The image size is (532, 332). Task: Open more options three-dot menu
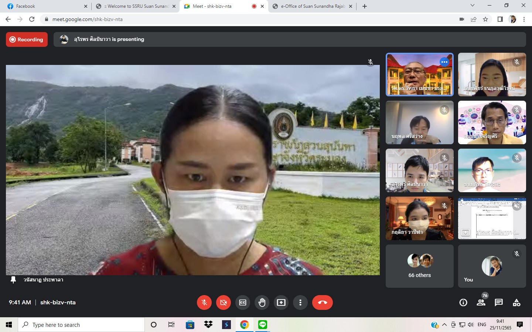(300, 302)
